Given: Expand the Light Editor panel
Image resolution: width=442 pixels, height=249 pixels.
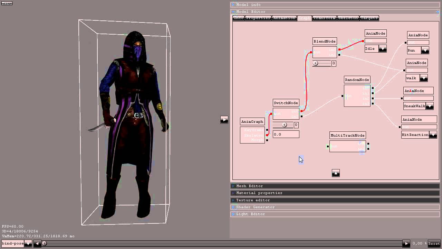Looking at the screenshot, I should pyautogui.click(x=335, y=214).
